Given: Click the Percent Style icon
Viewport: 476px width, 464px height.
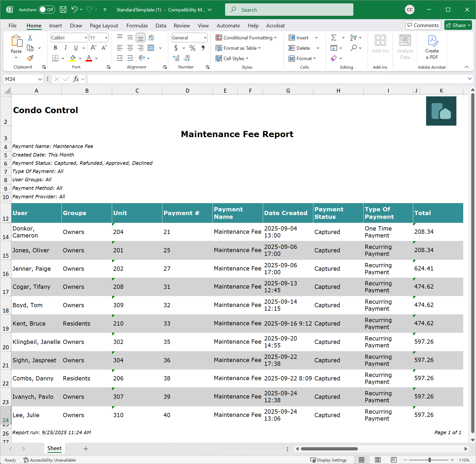Looking at the screenshot, I should pyautogui.click(x=192, y=48).
